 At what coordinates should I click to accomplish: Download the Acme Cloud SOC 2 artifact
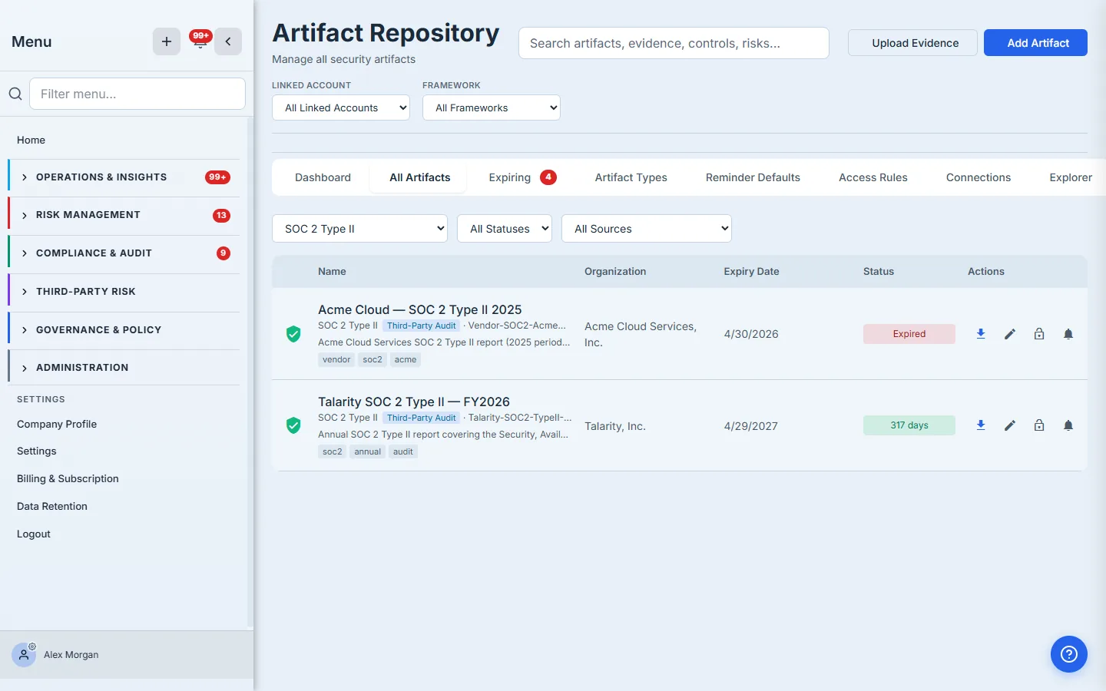coord(981,334)
